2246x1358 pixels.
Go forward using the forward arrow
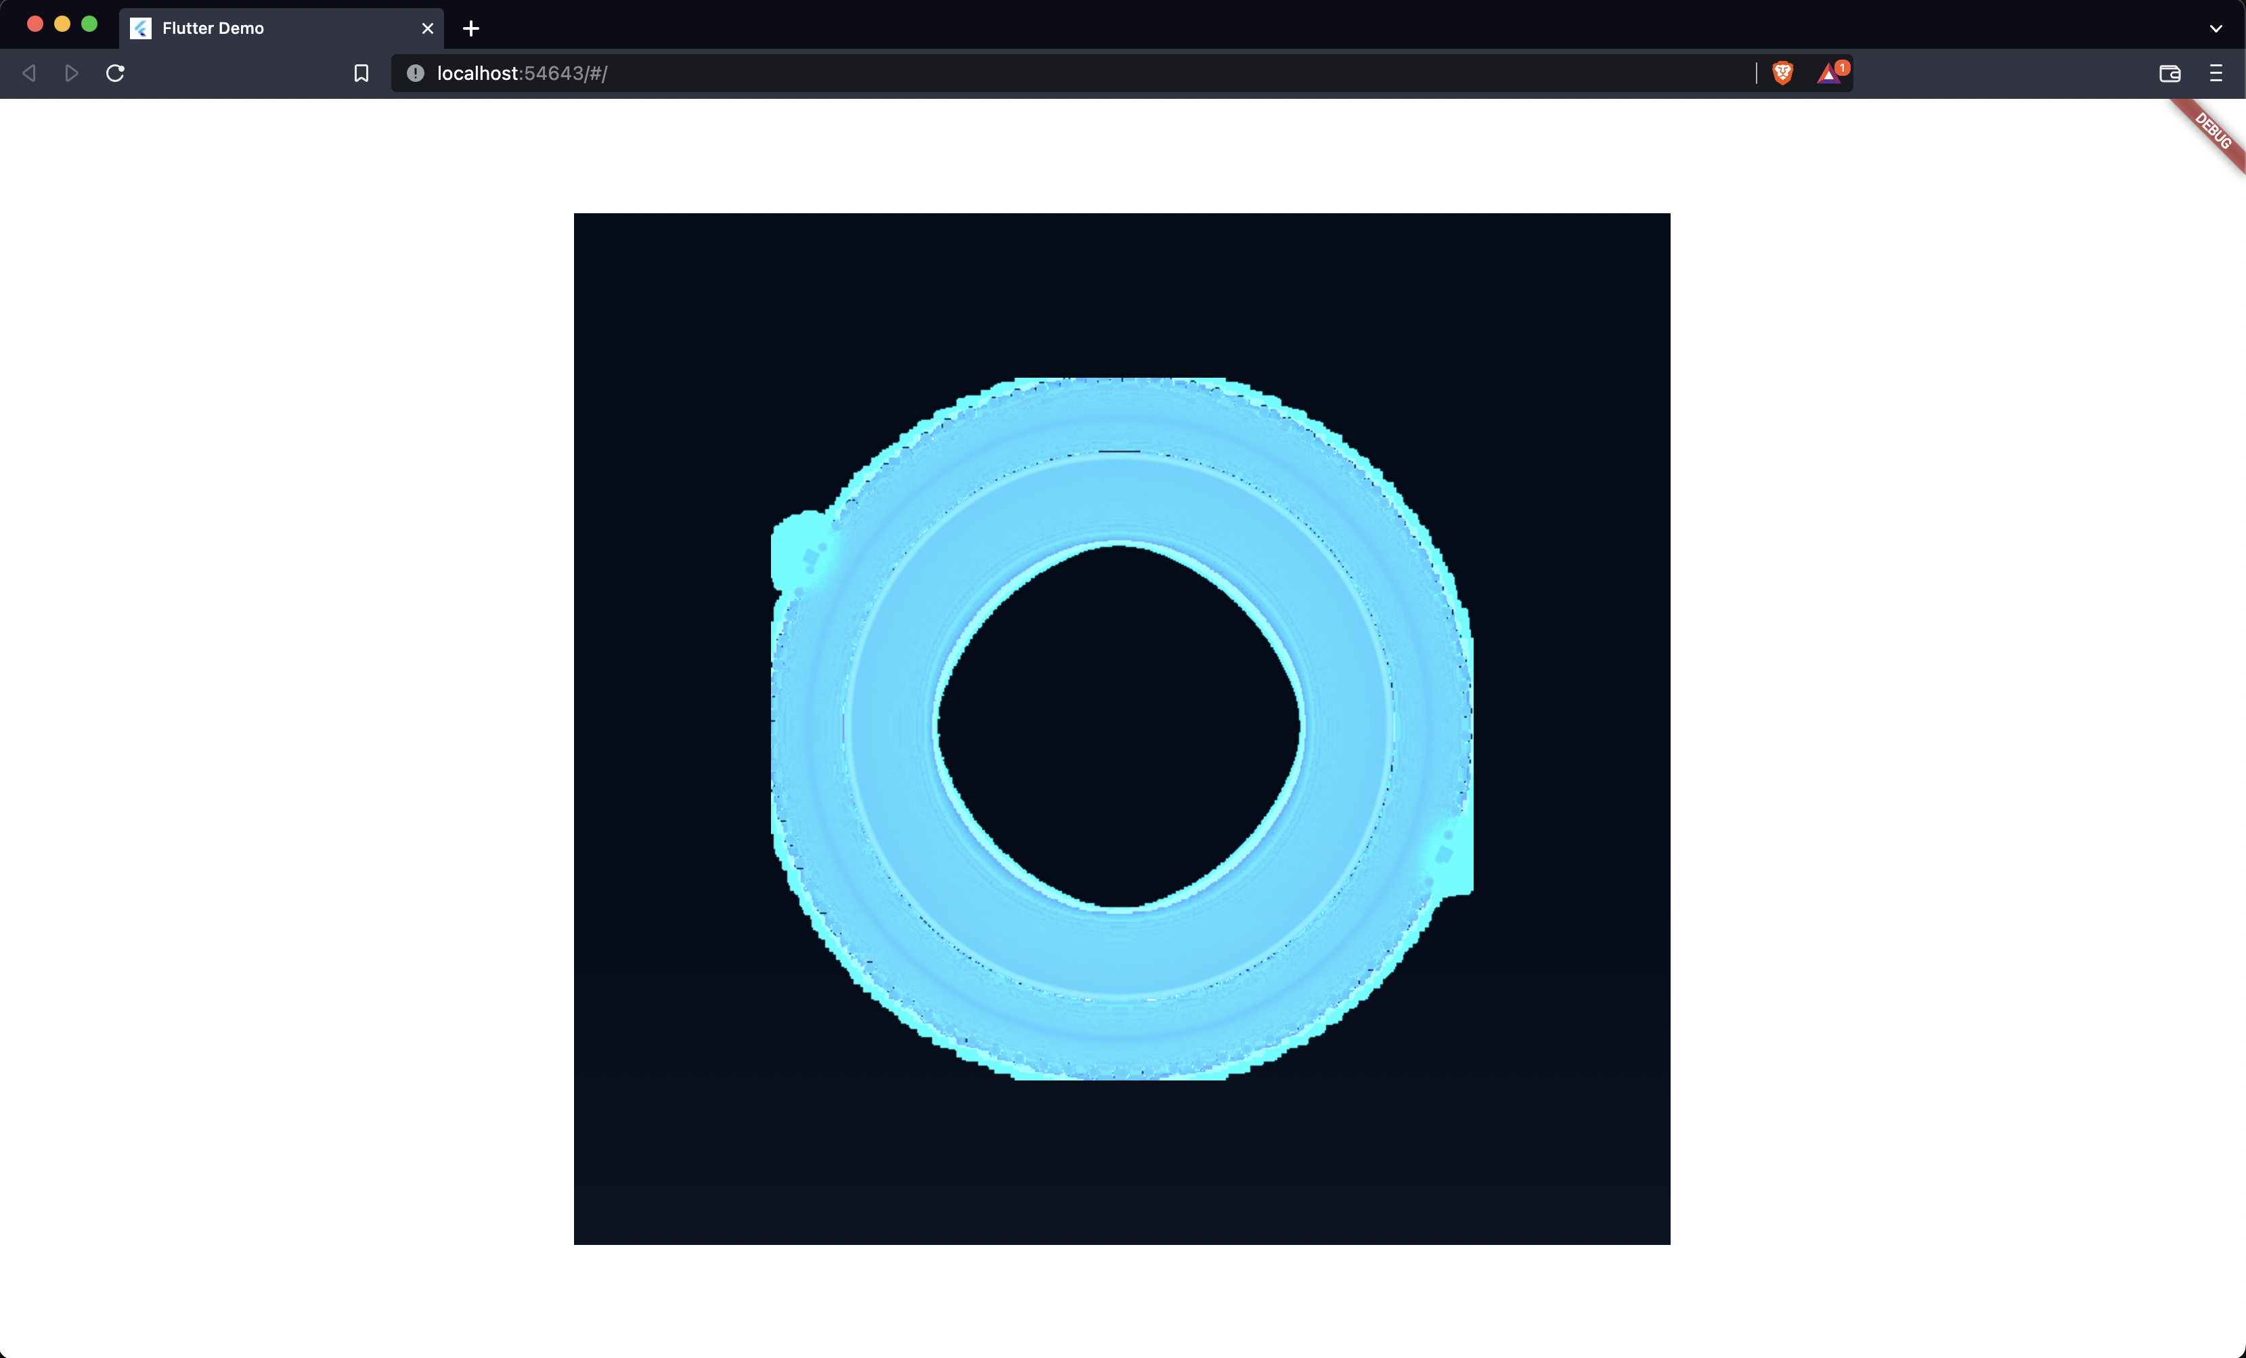click(72, 73)
